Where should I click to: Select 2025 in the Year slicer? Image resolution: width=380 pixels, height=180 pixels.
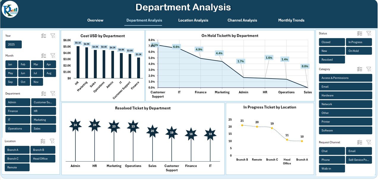pos(13,44)
